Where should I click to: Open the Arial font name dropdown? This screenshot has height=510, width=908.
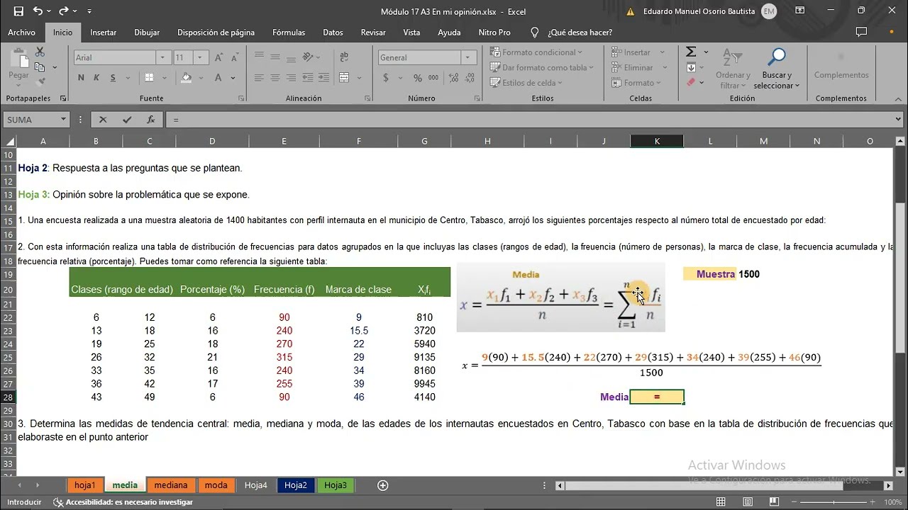tap(164, 57)
